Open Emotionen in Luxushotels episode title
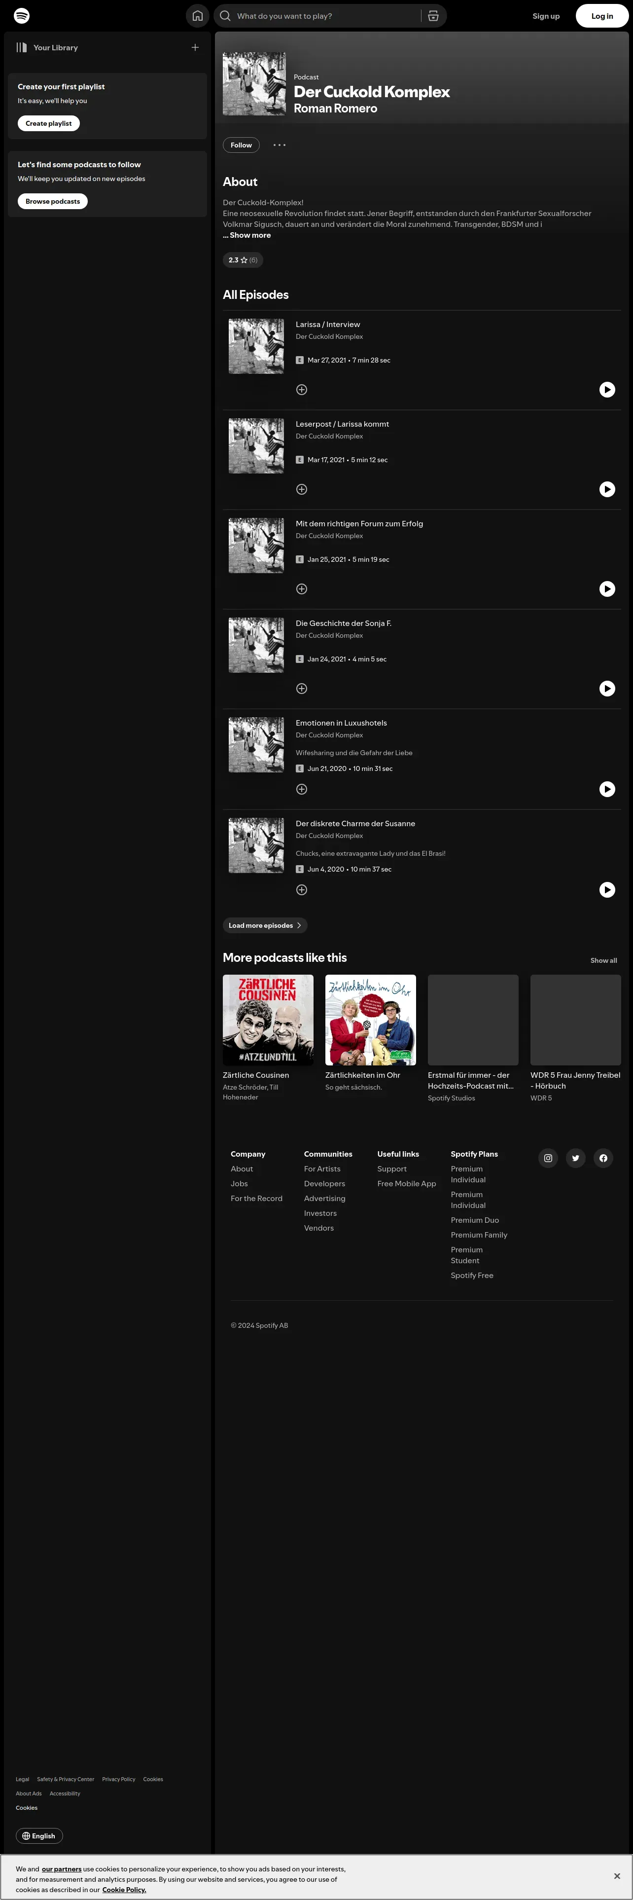Screen dimensions: 633x1900 coord(341,723)
